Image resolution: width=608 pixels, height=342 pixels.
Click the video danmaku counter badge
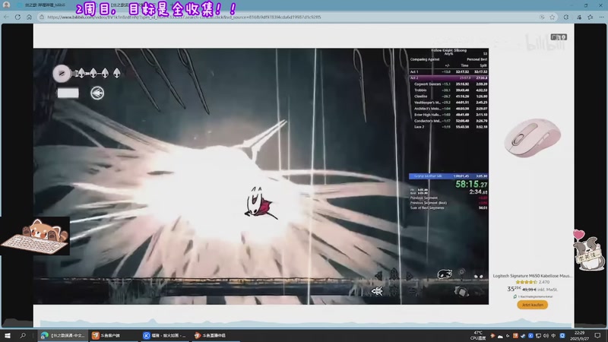pos(559,37)
